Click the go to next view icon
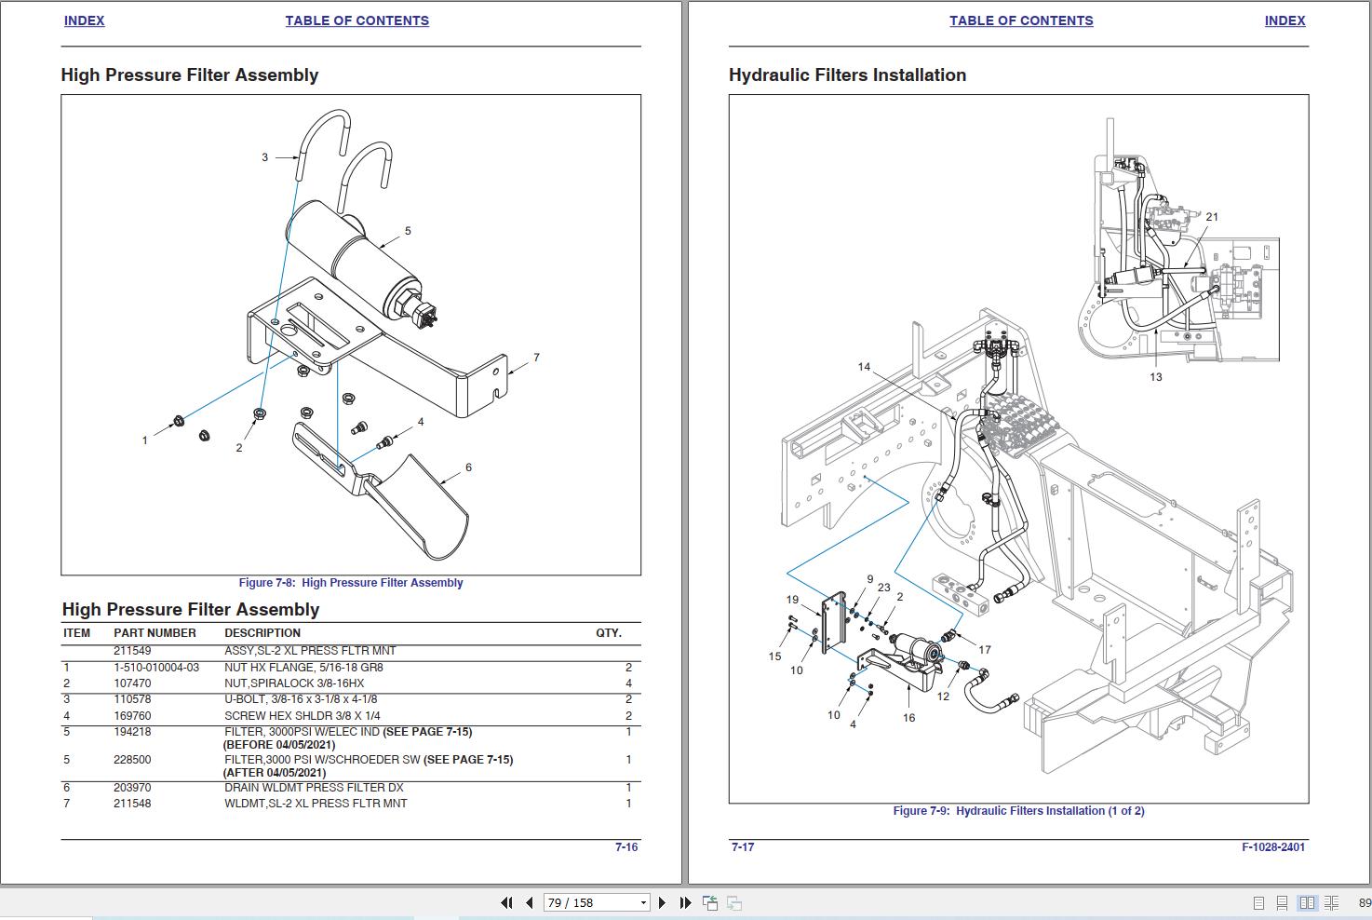Image resolution: width=1372 pixels, height=920 pixels. pos(733,902)
